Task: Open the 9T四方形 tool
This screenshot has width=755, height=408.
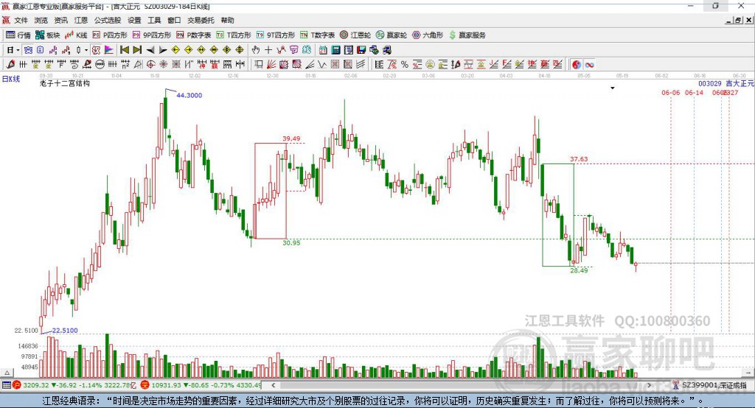Action: point(276,35)
